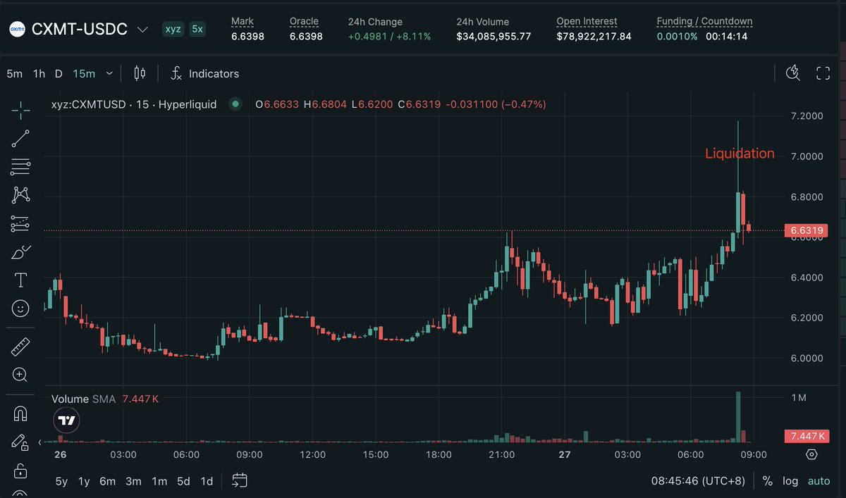
Task: Set chart range to 6m
Action: click(107, 481)
